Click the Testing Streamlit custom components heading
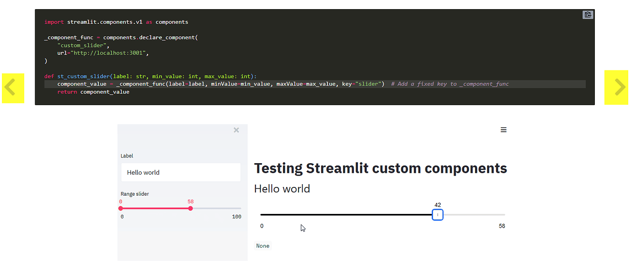 pyautogui.click(x=380, y=168)
